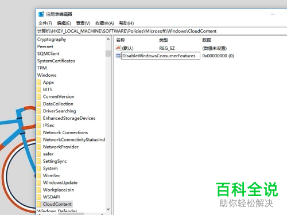Select the IPSec key label

coord(49,126)
